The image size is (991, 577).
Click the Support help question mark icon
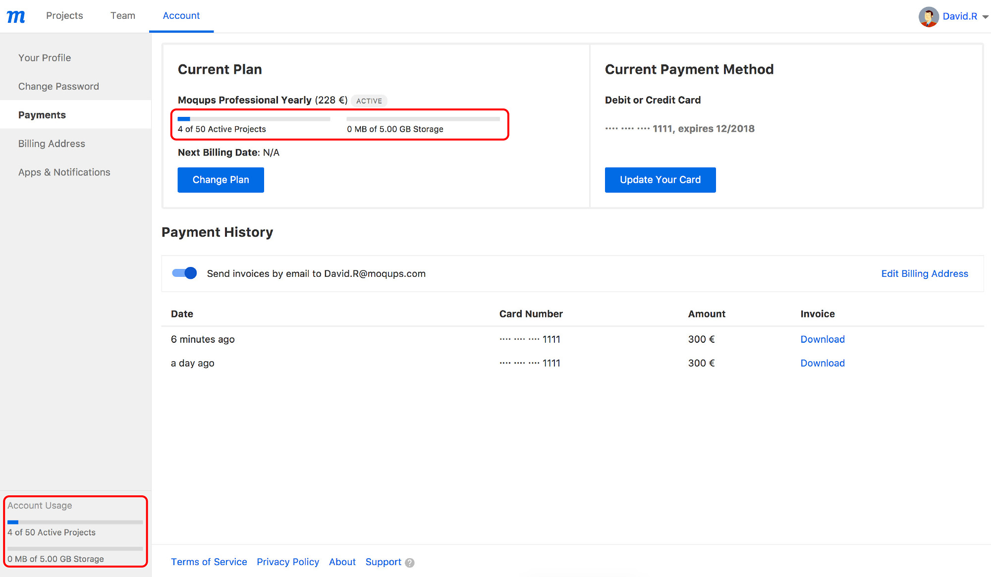point(409,563)
